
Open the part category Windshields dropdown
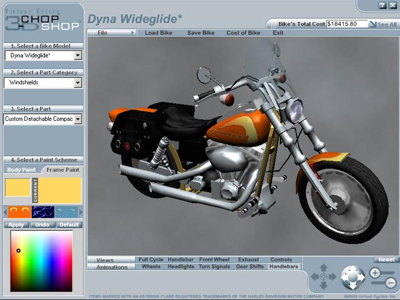point(77,82)
